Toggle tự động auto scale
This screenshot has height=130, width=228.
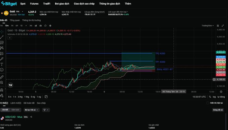click(x=221, y=97)
